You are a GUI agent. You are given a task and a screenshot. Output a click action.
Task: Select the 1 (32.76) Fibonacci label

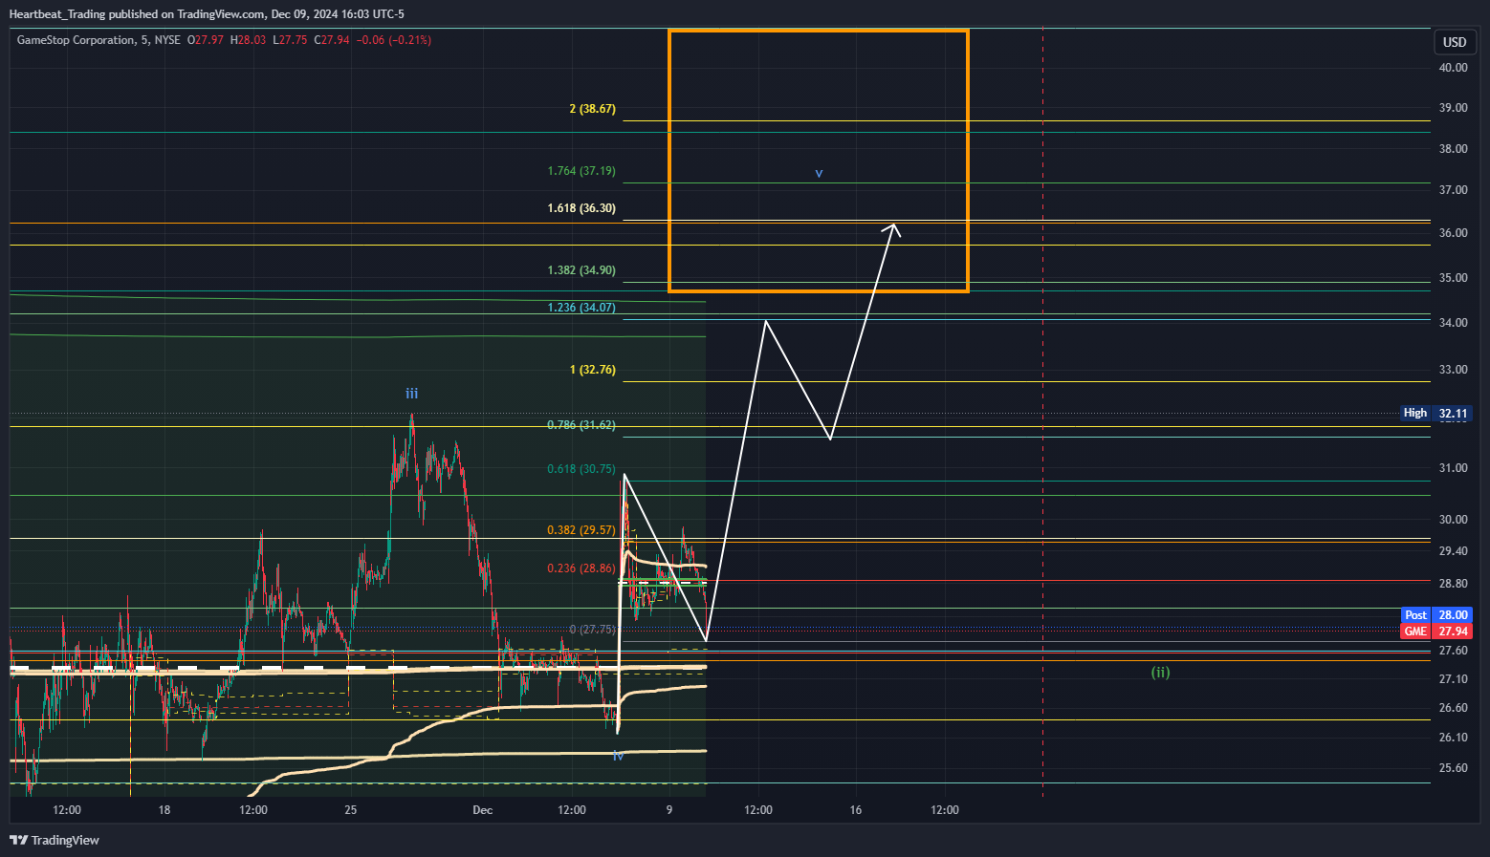pos(593,370)
